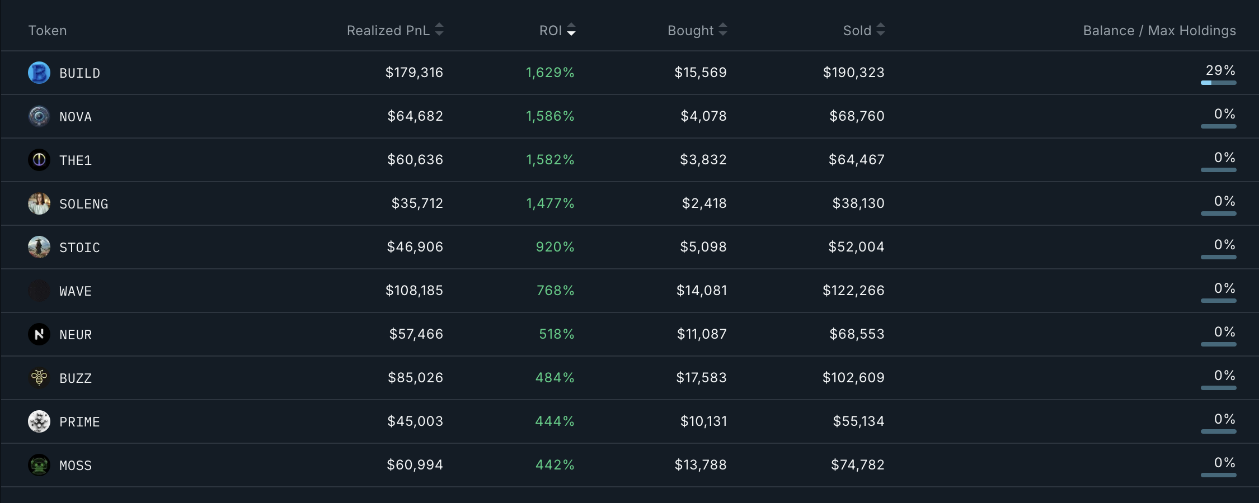This screenshot has width=1259, height=503.
Task: Click the Token column header
Action: (x=48, y=31)
